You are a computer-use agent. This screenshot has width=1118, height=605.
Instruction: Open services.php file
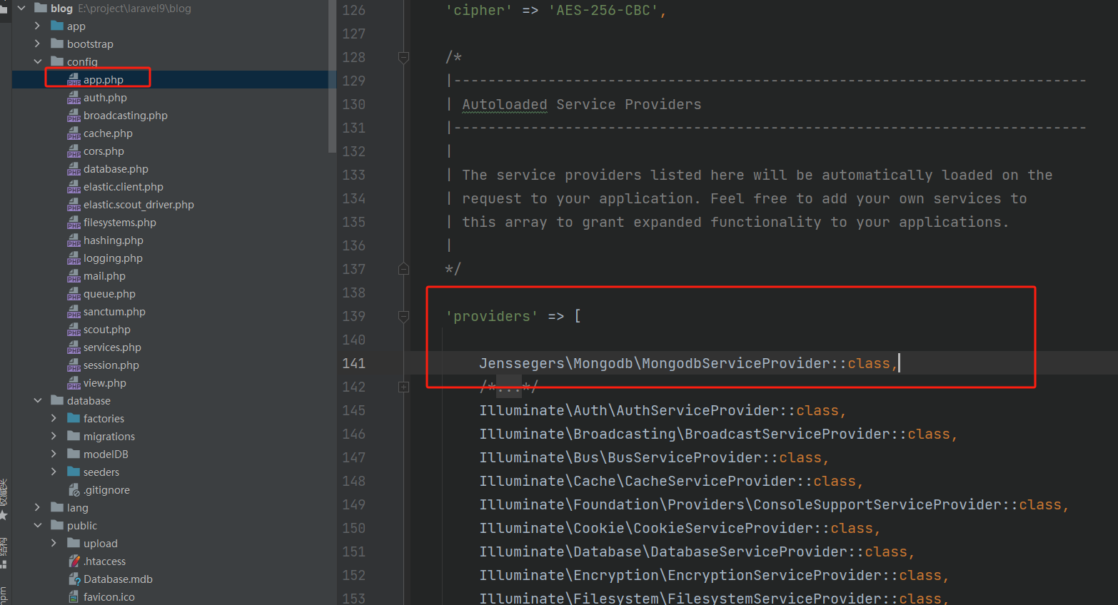112,347
